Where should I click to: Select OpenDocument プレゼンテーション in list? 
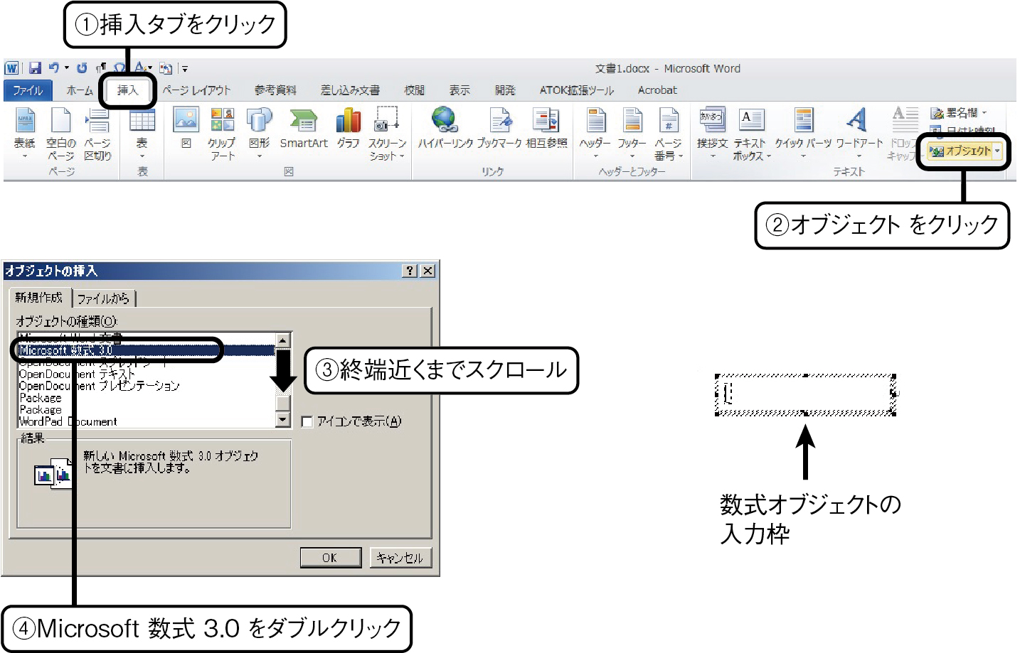tap(146, 386)
